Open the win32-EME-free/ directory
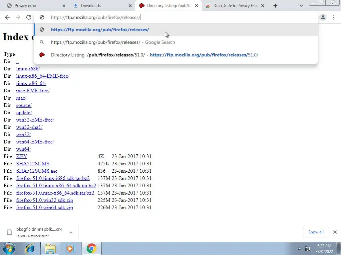The image size is (341, 255). pos(35,120)
